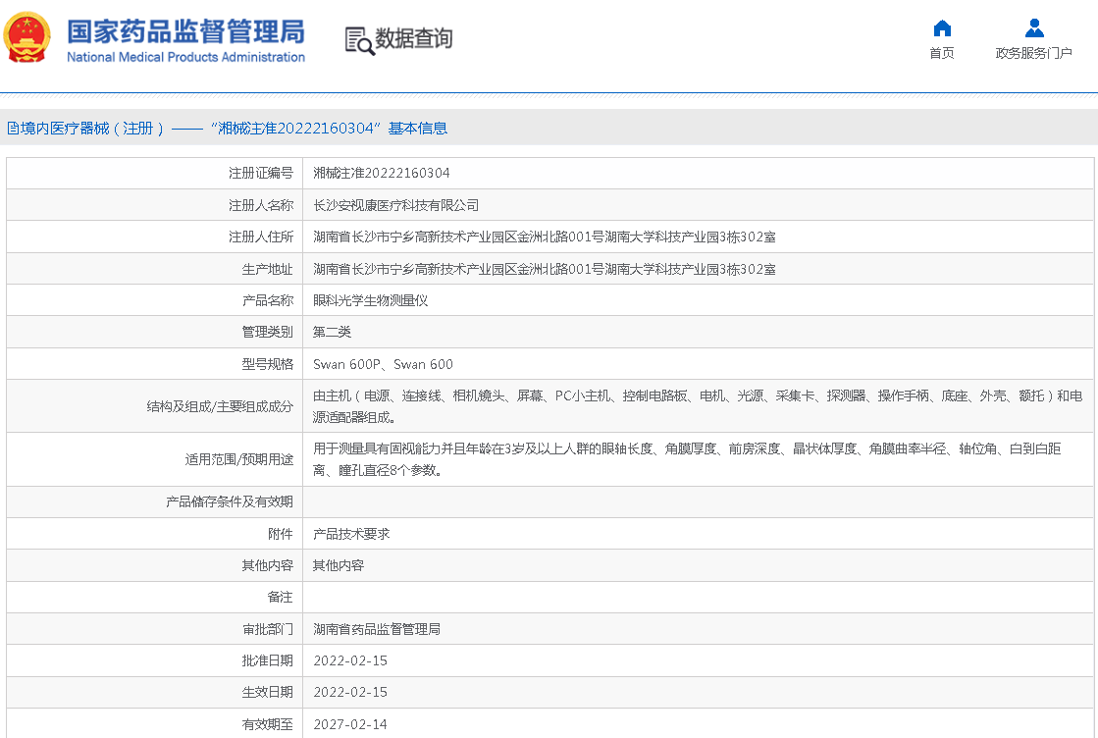Open the 政务服务门户 text link
Viewport: 1098px width, 738px height.
[x=1033, y=53]
